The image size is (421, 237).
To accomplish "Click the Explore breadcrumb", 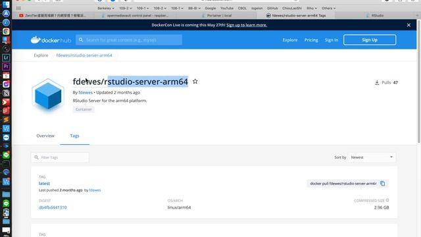I will (x=41, y=55).
